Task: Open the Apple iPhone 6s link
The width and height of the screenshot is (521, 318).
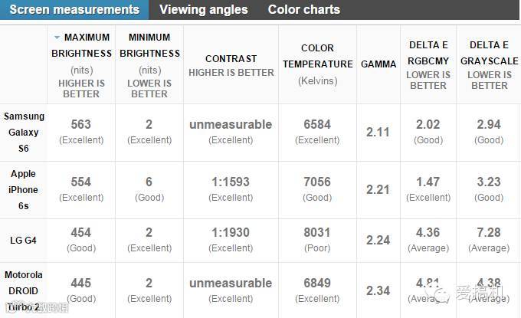Action: tap(24, 189)
